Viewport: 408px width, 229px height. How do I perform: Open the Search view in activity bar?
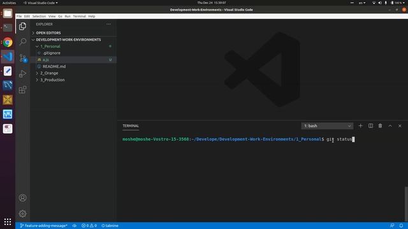point(23,42)
